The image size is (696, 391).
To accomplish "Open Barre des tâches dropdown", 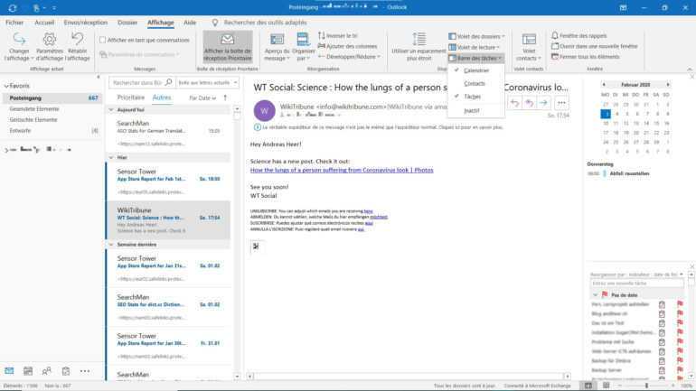I will (x=475, y=58).
